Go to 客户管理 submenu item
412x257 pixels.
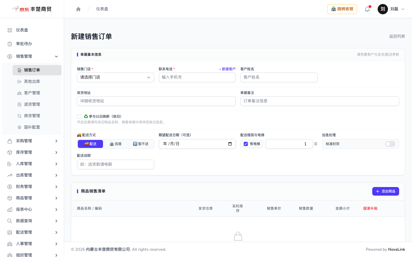point(37,93)
